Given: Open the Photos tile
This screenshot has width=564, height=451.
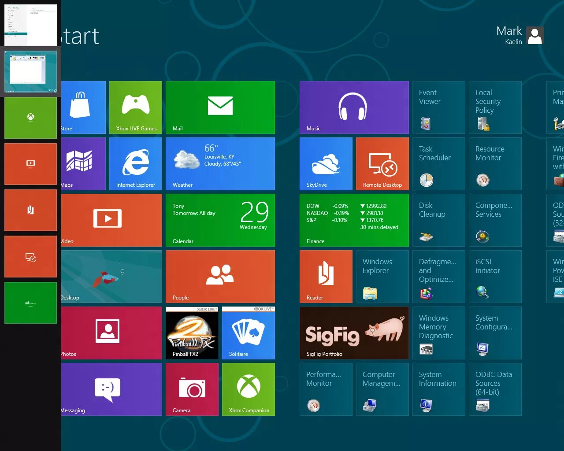Looking at the screenshot, I should (111, 333).
